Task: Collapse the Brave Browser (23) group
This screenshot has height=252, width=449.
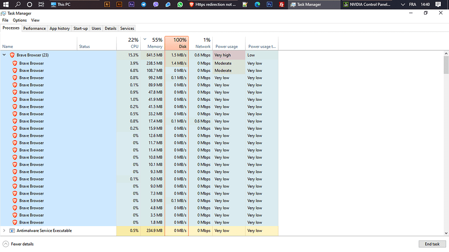Action: pos(4,55)
